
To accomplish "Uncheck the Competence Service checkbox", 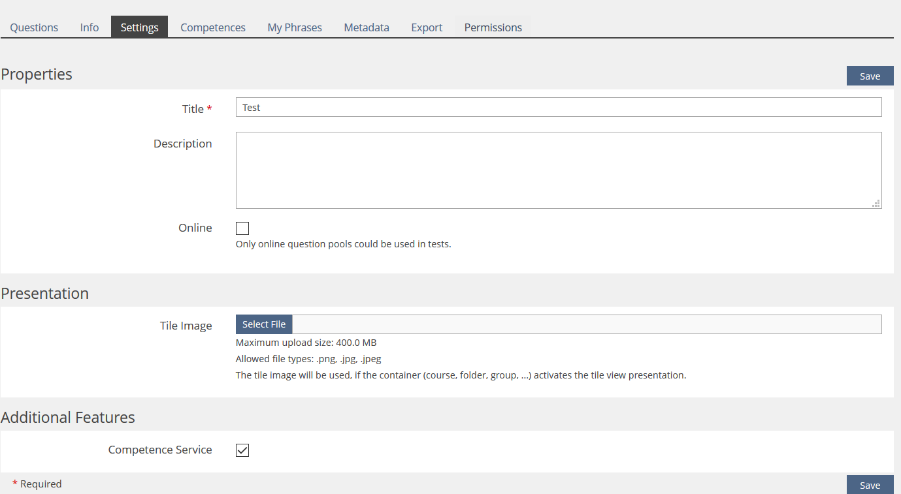I will [x=242, y=450].
